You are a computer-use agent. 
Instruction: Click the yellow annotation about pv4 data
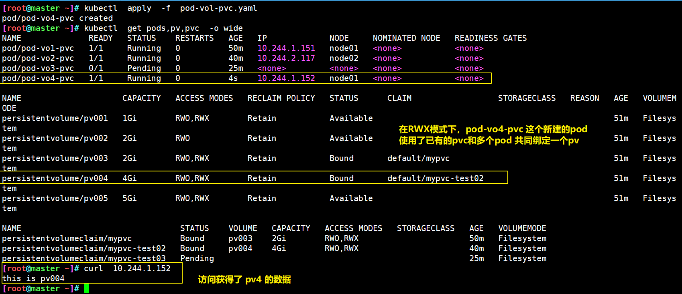(244, 280)
